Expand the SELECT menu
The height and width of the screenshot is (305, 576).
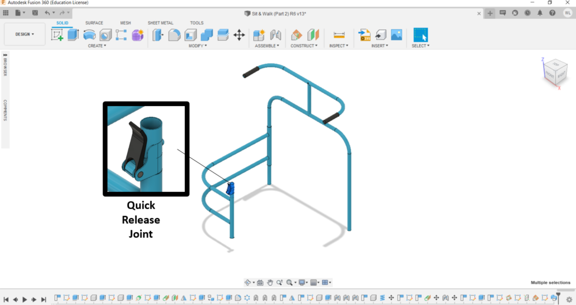pos(420,46)
